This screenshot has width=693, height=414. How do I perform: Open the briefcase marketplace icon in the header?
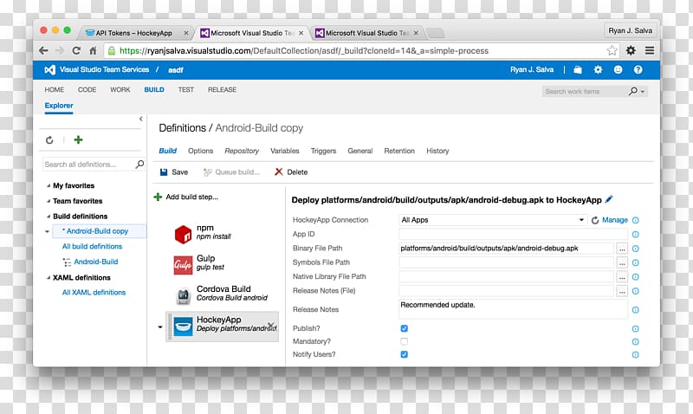[577, 70]
